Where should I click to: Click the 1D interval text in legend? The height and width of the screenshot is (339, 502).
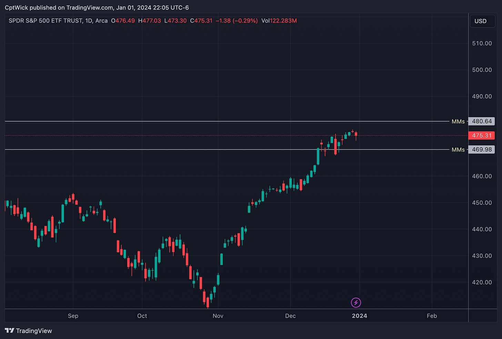[x=89, y=21]
